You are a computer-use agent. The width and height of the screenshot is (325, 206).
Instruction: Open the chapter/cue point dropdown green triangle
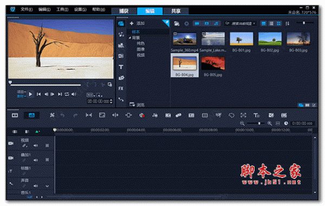[x=37, y=131]
